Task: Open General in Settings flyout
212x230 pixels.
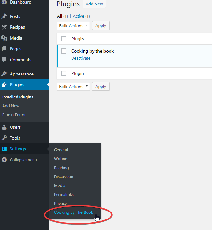Action: [x=61, y=150]
